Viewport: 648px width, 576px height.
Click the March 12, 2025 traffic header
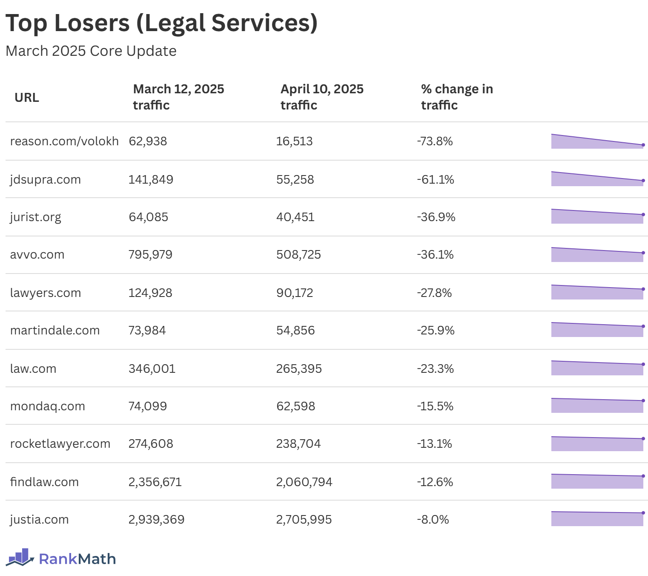point(178,97)
